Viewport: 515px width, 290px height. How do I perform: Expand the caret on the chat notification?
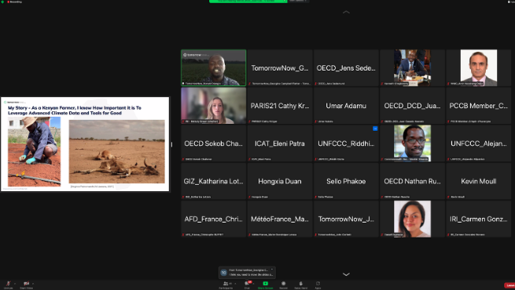tap(272, 270)
